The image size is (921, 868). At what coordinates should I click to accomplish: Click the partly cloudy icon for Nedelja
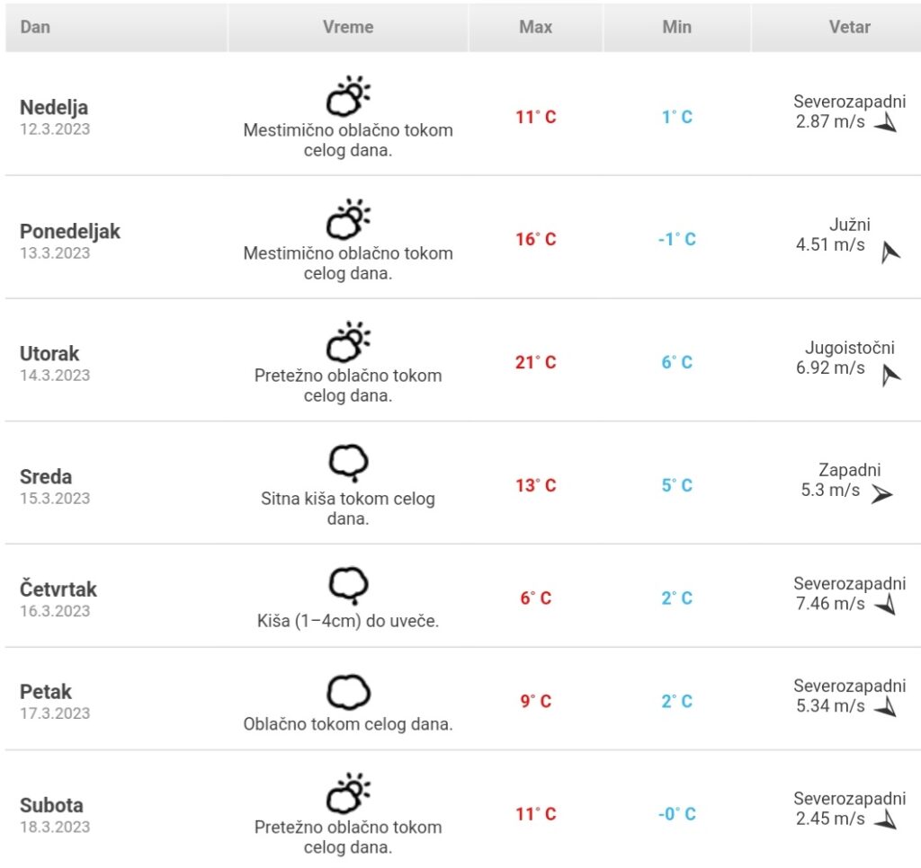click(x=347, y=97)
